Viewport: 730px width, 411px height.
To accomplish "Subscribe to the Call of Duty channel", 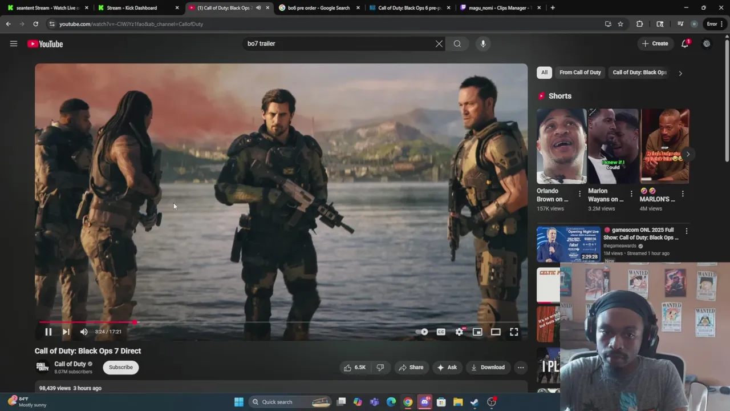I will 121,367.
